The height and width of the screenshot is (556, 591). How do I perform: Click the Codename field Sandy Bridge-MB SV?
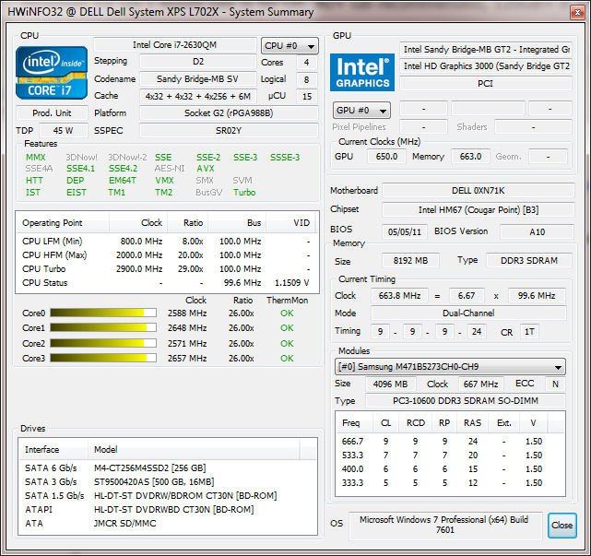tap(198, 79)
